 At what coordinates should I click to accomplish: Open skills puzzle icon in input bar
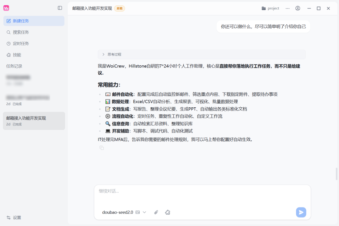(x=168, y=213)
